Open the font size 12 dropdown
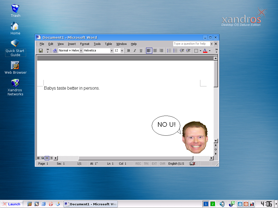The width and height of the screenshot is (278, 208). [x=122, y=51]
